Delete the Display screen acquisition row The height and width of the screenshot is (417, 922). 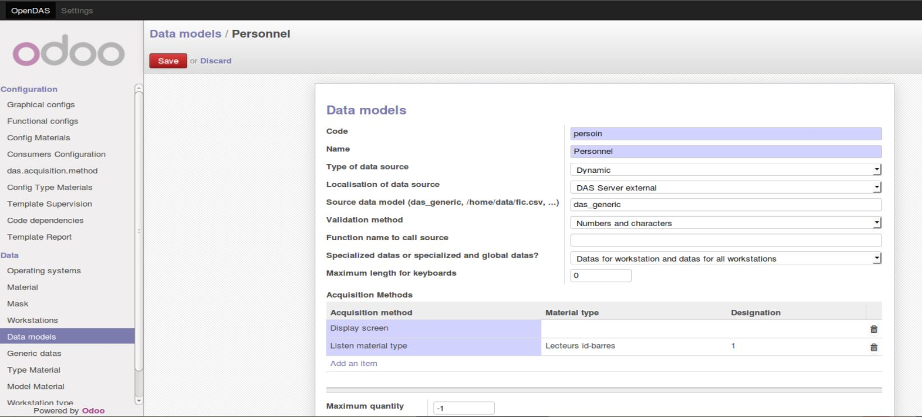[874, 329]
